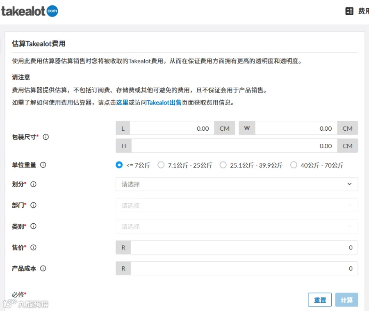
Task: Click the 单位重量 label
Action: point(24,165)
